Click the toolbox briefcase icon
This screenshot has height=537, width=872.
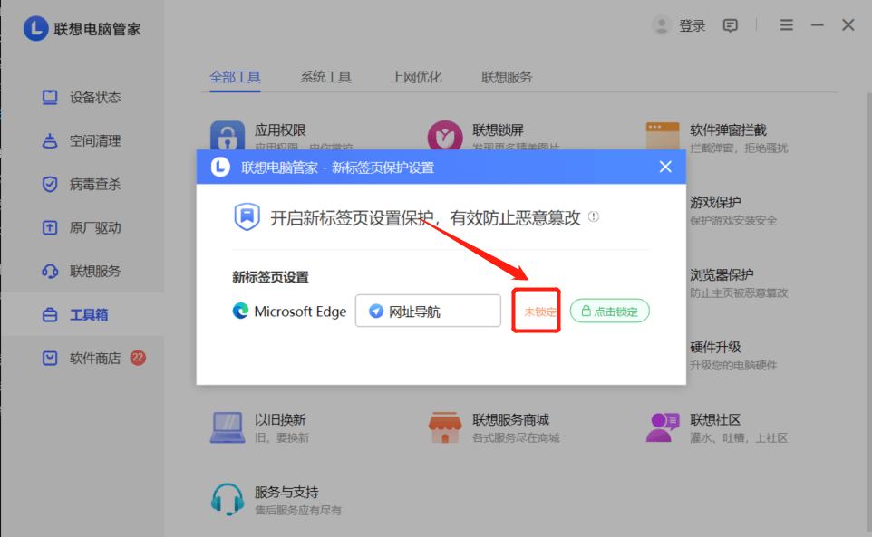50,315
